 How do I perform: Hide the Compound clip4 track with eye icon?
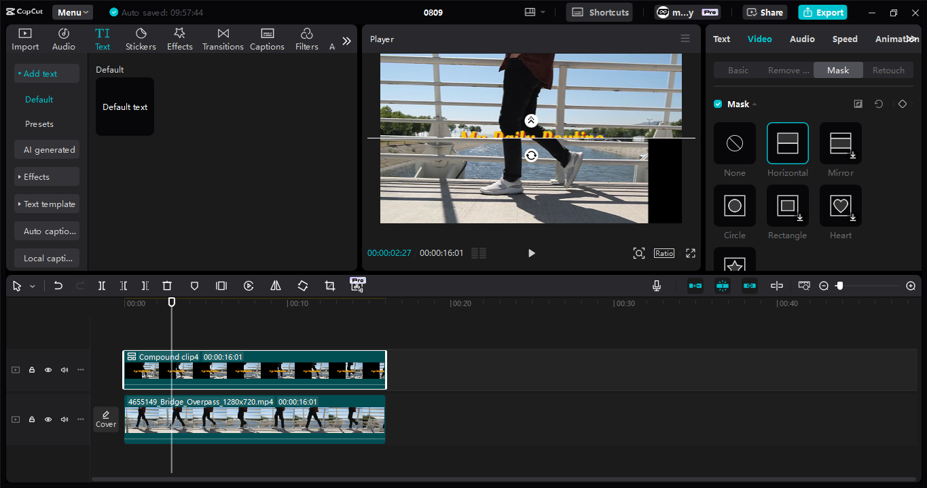coord(48,370)
